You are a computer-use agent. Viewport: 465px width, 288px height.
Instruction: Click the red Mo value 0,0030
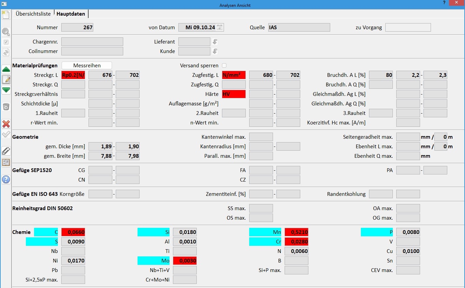185,261
